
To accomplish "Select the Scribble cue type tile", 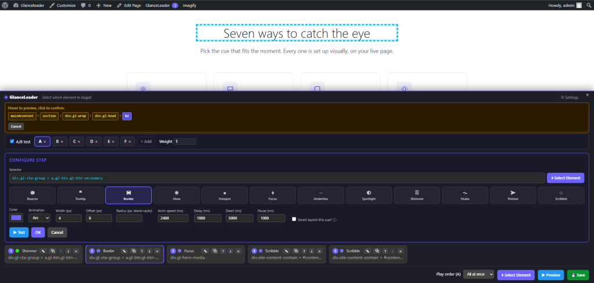I will click(x=561, y=196).
